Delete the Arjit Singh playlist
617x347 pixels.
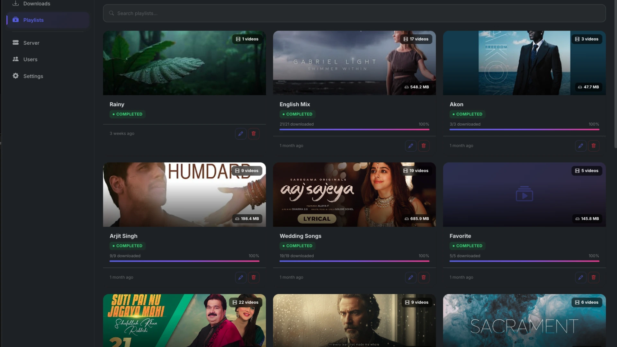(254, 278)
